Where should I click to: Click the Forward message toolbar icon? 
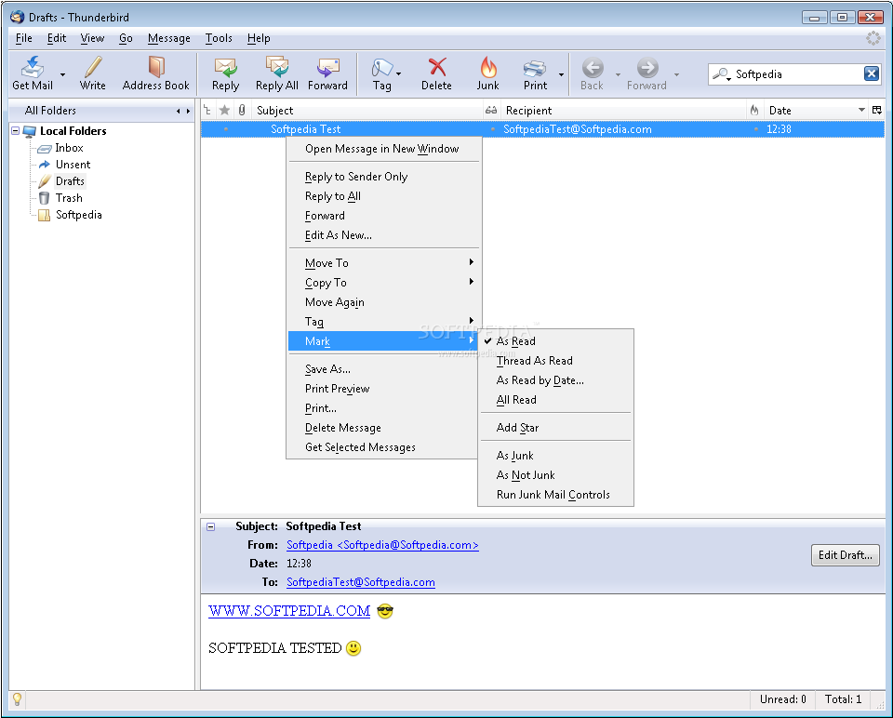[x=328, y=67]
